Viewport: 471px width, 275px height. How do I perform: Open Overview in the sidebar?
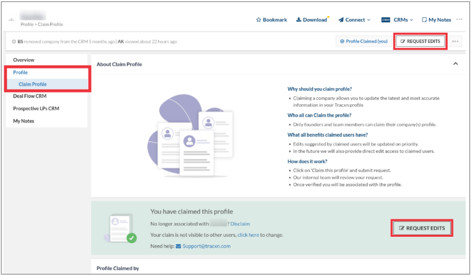click(24, 60)
